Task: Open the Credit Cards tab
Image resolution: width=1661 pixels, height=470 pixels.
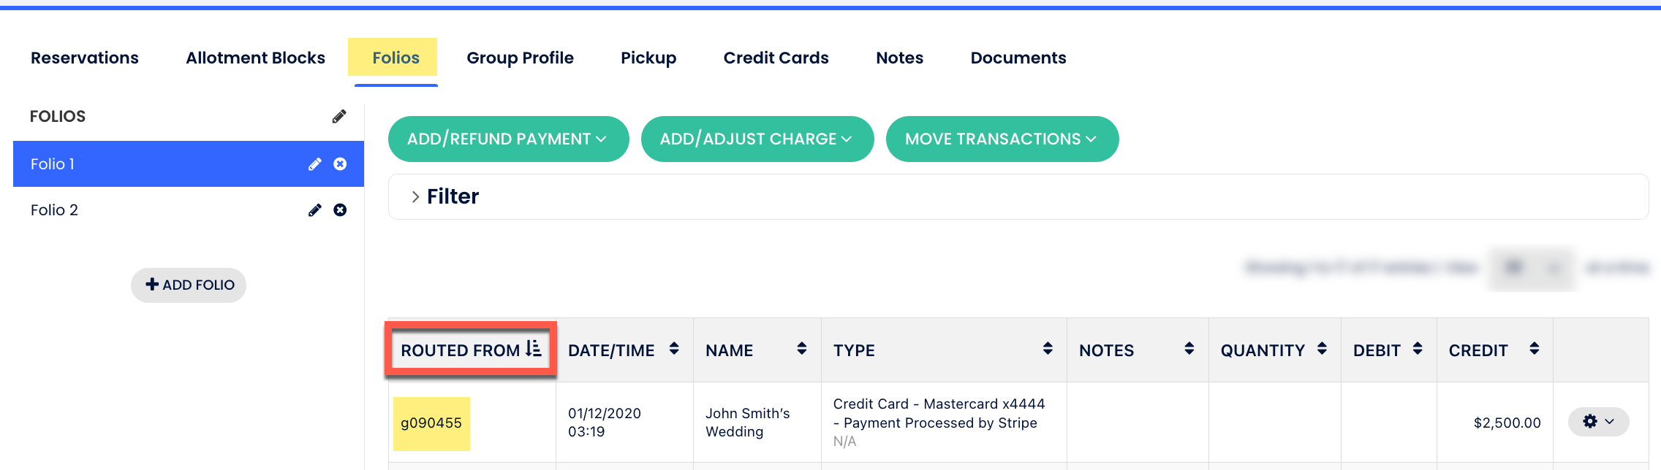Action: click(x=776, y=58)
